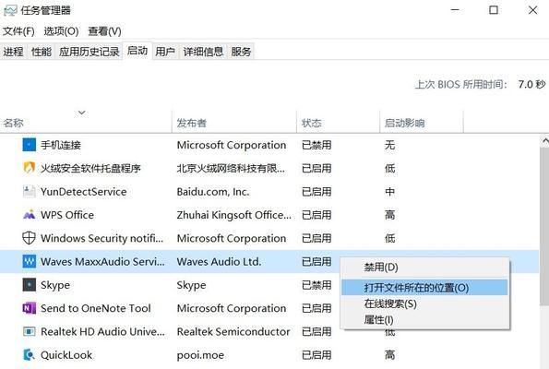Click the Waves MaxxAudio icon
This screenshot has width=549, height=369.
click(29, 261)
